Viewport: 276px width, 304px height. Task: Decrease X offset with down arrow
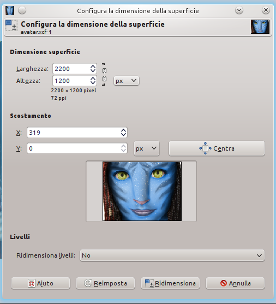click(123, 135)
